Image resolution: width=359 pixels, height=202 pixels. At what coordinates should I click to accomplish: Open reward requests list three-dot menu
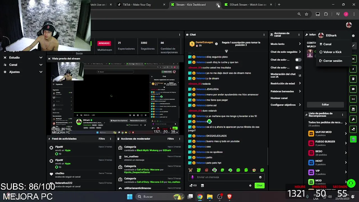342,115
